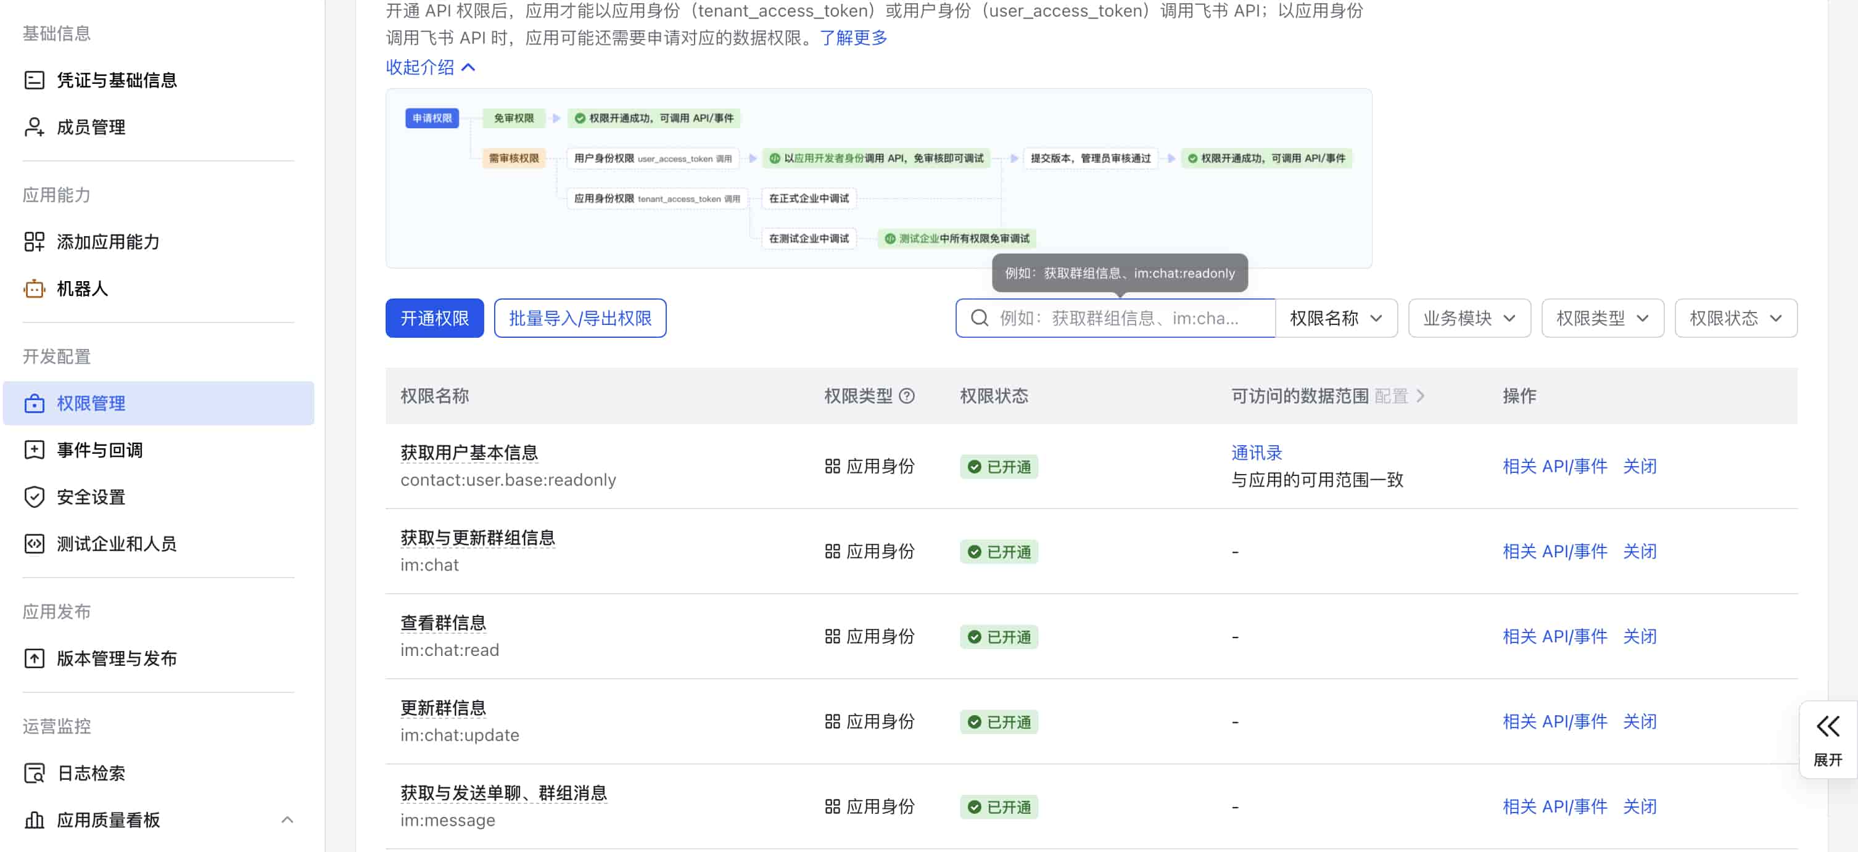Open version management and release icon
The image size is (1858, 852).
tap(34, 658)
